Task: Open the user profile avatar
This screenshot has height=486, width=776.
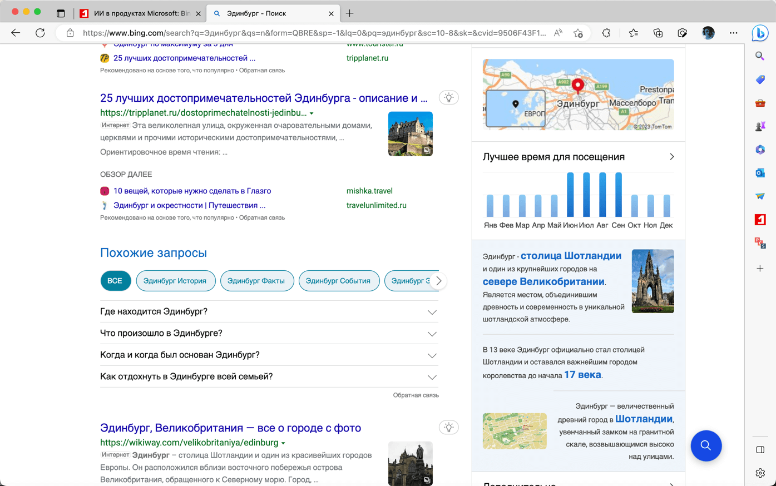Action: [x=708, y=33]
